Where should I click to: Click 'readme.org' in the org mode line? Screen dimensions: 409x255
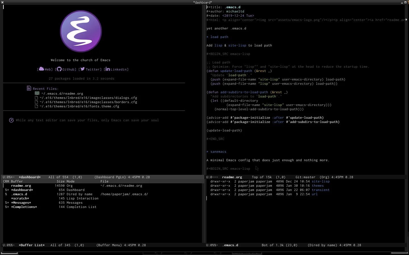(x=232, y=177)
